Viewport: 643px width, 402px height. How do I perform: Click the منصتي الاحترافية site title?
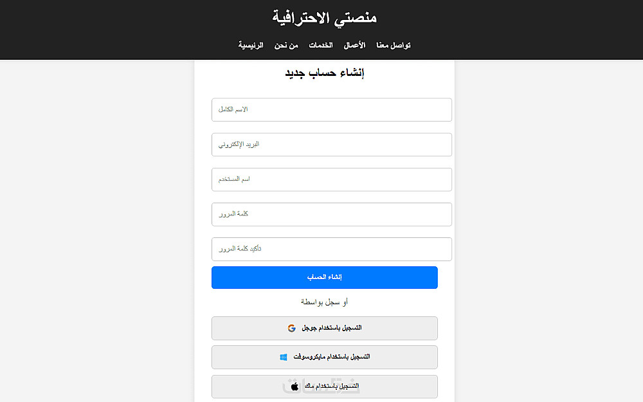coord(325,17)
